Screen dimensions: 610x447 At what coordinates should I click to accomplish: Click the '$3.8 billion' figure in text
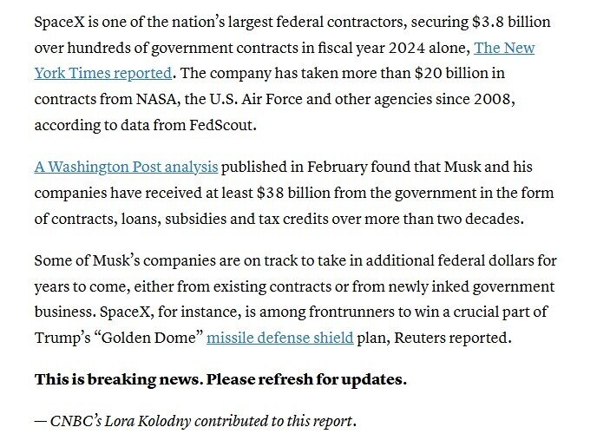[x=511, y=22]
